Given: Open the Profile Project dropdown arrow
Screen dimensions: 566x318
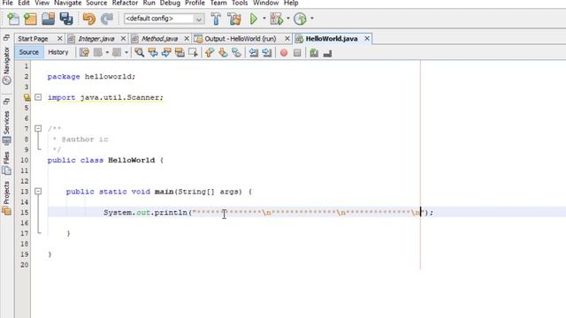Looking at the screenshot, I should click(x=312, y=19).
